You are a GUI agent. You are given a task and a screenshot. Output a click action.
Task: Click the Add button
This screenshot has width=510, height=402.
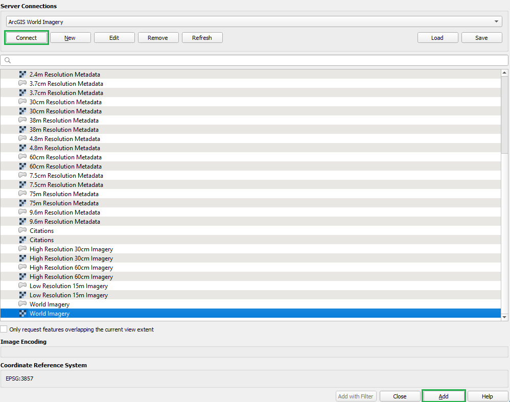point(444,396)
